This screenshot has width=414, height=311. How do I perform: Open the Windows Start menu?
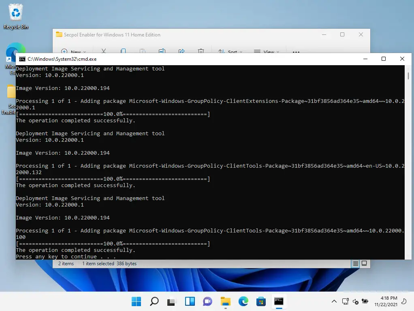[136, 302]
